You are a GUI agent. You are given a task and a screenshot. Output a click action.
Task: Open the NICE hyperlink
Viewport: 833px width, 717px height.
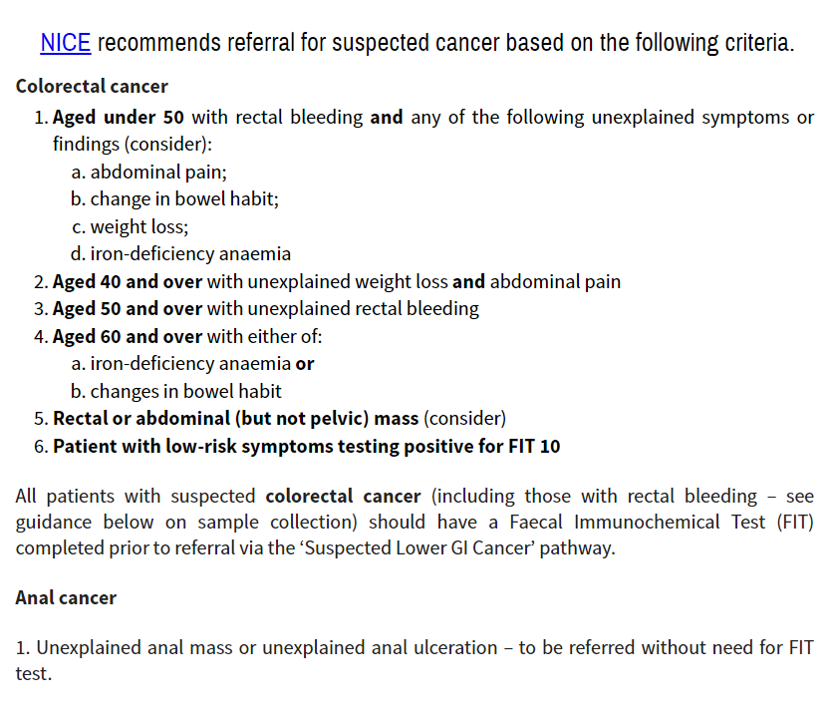tap(65, 43)
